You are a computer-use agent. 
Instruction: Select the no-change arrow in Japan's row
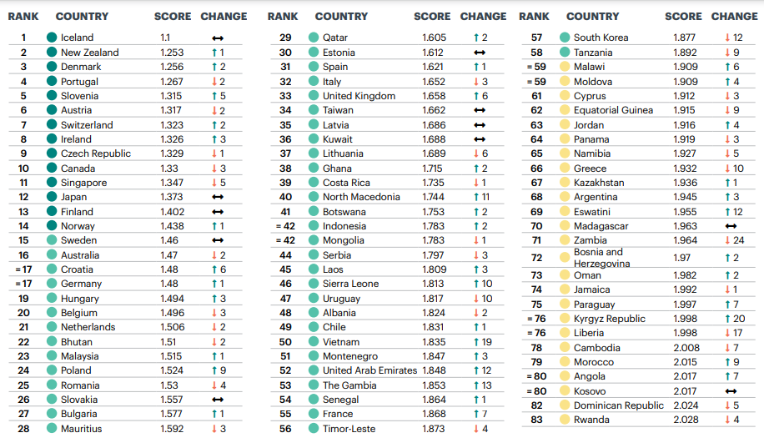[x=218, y=197]
